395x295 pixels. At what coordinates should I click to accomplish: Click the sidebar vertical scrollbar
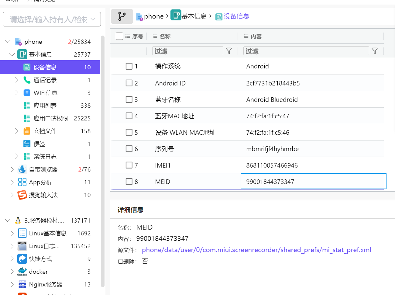pyautogui.click(x=103, y=161)
